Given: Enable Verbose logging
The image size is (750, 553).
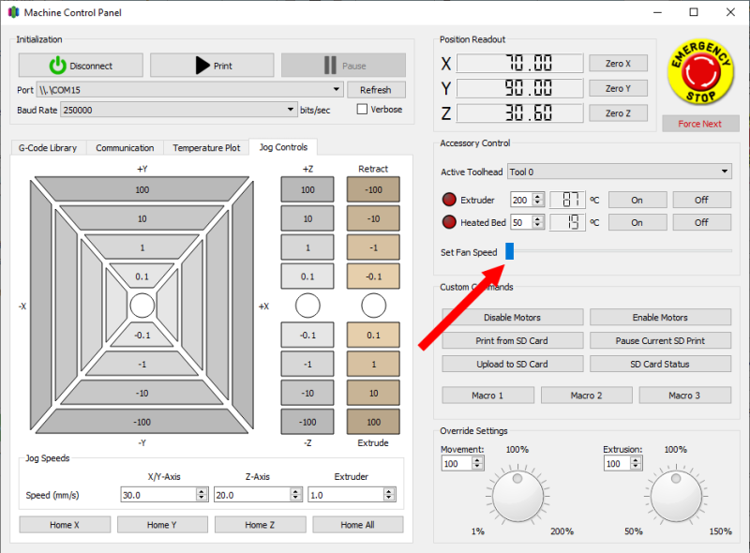Looking at the screenshot, I should coord(364,109).
